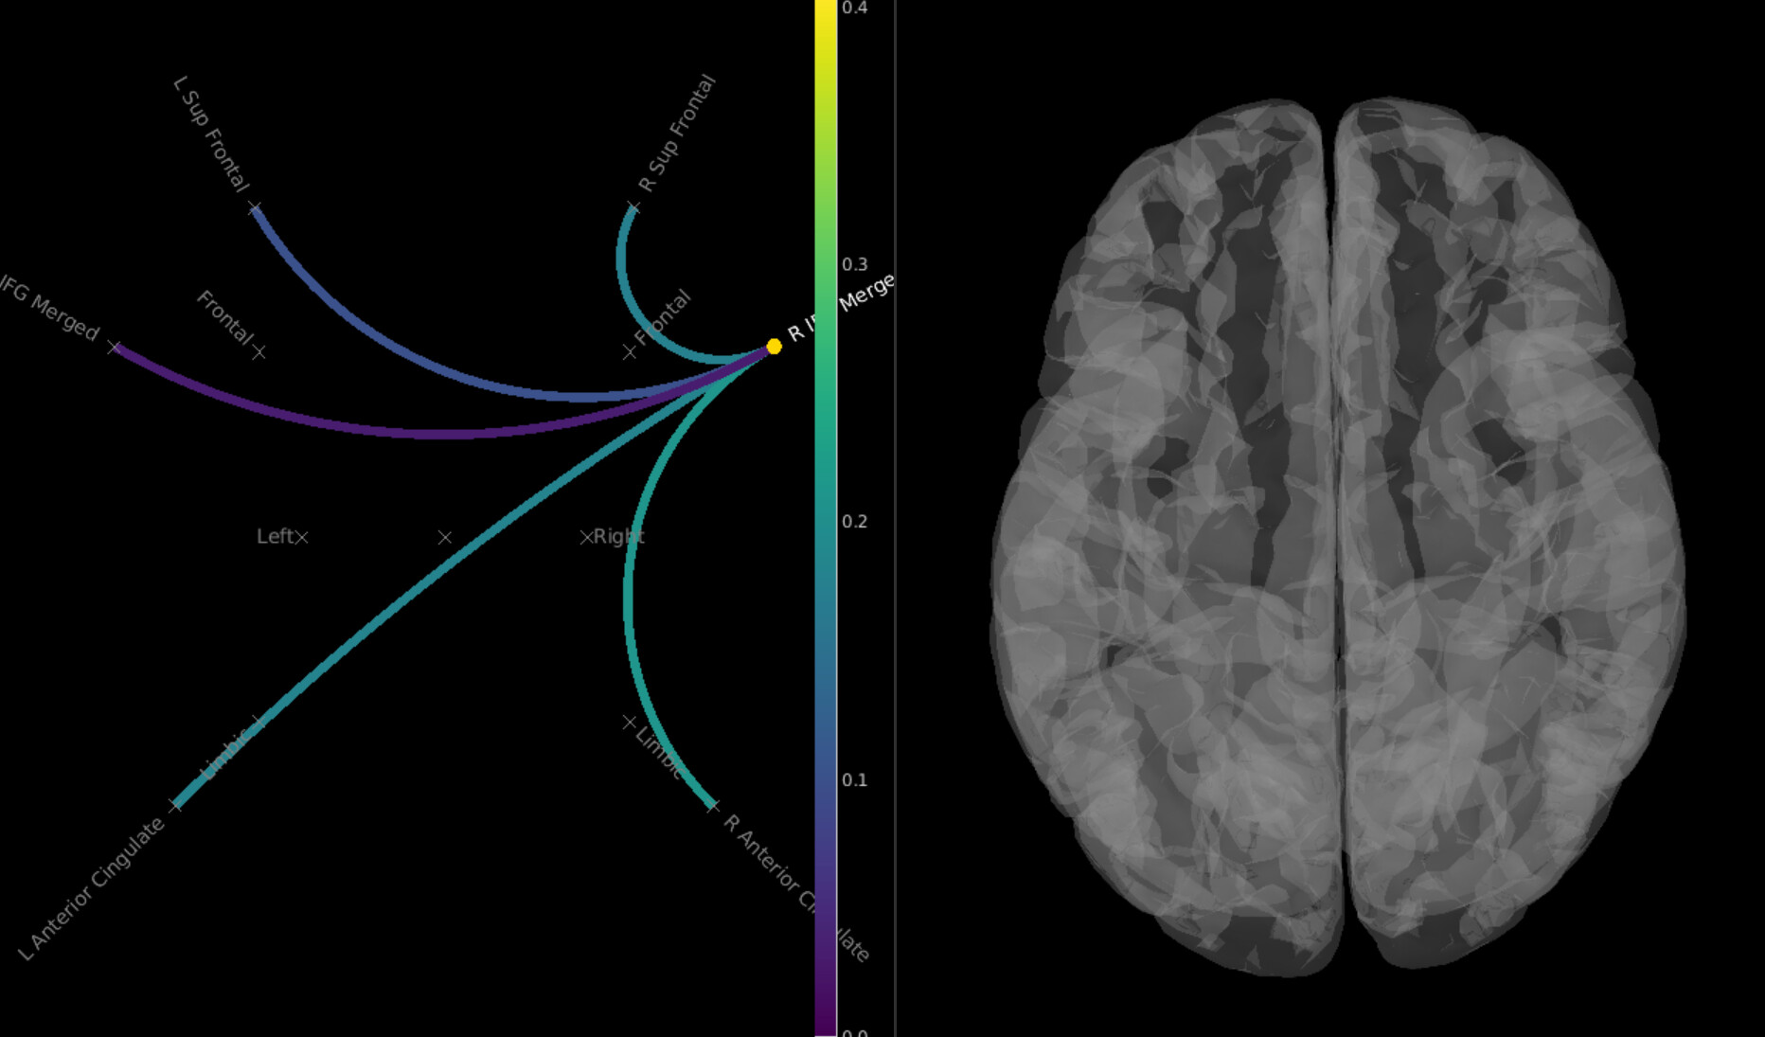Select the L Sup Frontal node label
The image size is (1765, 1037).
click(211, 134)
